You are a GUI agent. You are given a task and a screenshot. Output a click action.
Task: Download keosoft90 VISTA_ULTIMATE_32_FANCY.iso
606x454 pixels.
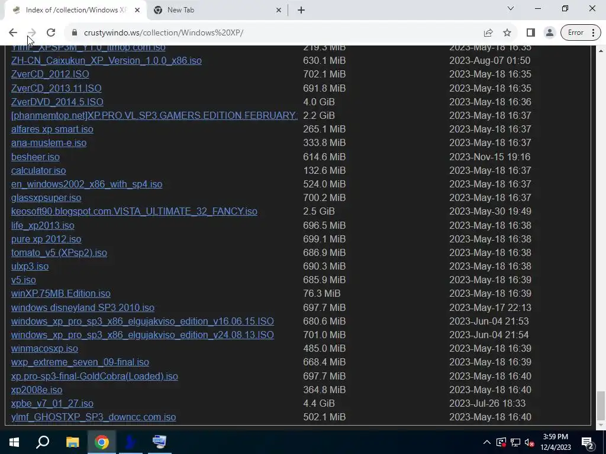point(134,212)
